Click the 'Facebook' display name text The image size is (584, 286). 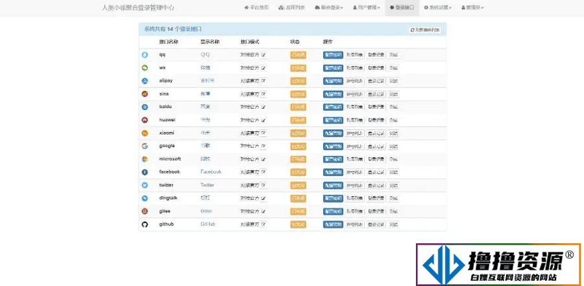[211, 171]
